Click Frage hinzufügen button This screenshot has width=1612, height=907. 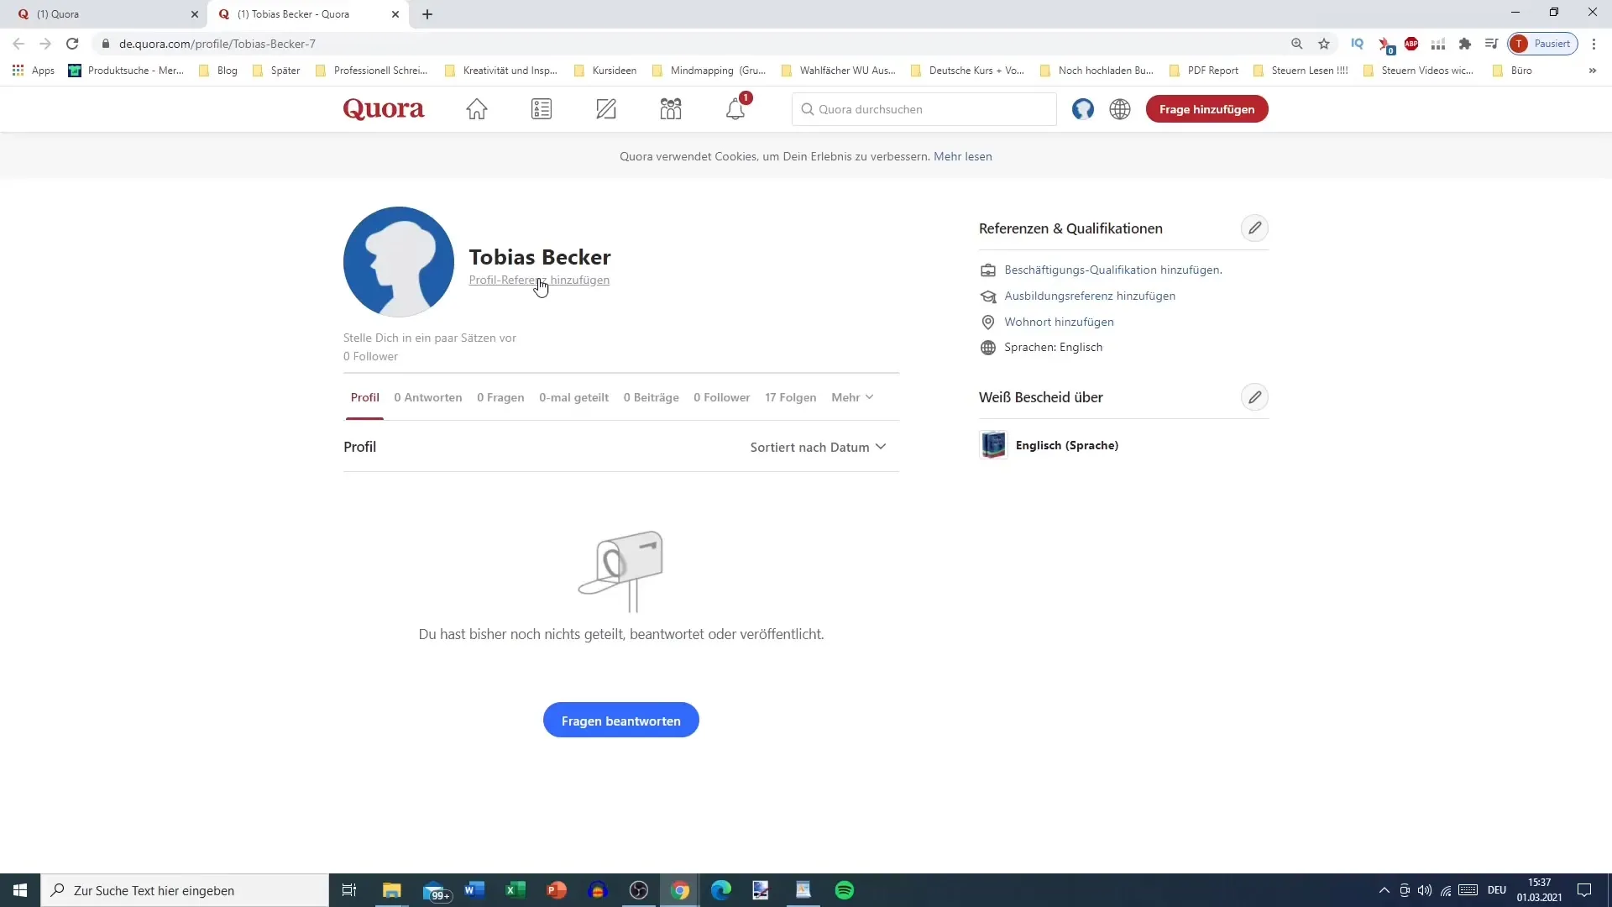[x=1206, y=108]
